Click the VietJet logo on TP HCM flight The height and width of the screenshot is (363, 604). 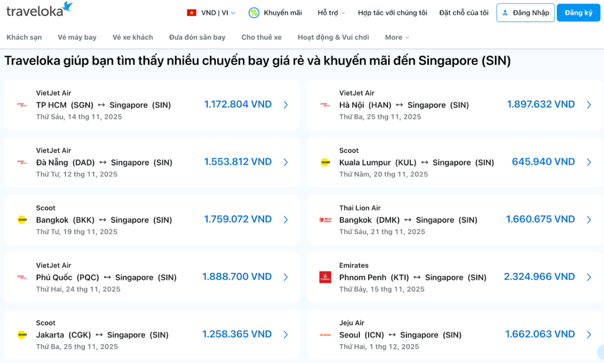tap(22, 105)
